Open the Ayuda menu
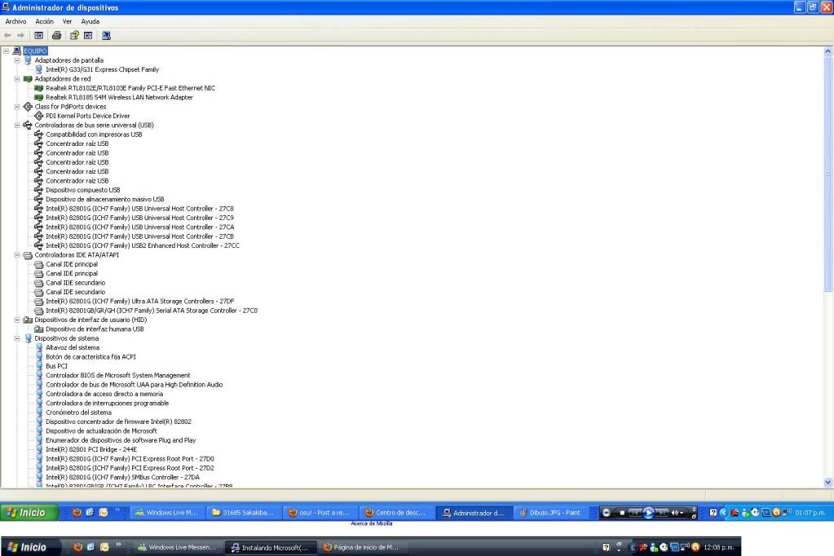Image resolution: width=834 pixels, height=556 pixels. pos(90,21)
